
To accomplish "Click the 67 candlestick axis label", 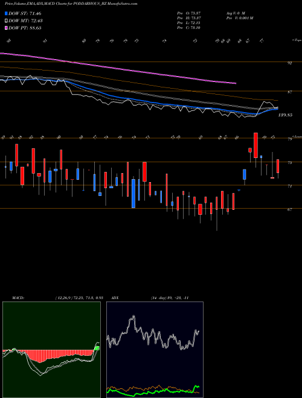I will point(289,210).
